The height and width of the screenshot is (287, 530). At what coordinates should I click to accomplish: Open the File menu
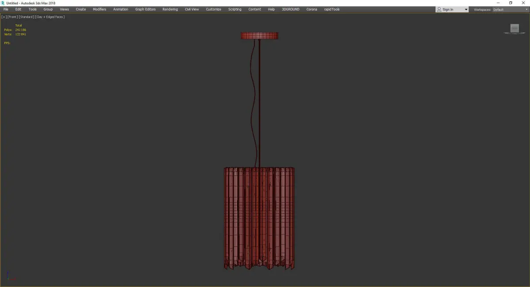coord(6,9)
